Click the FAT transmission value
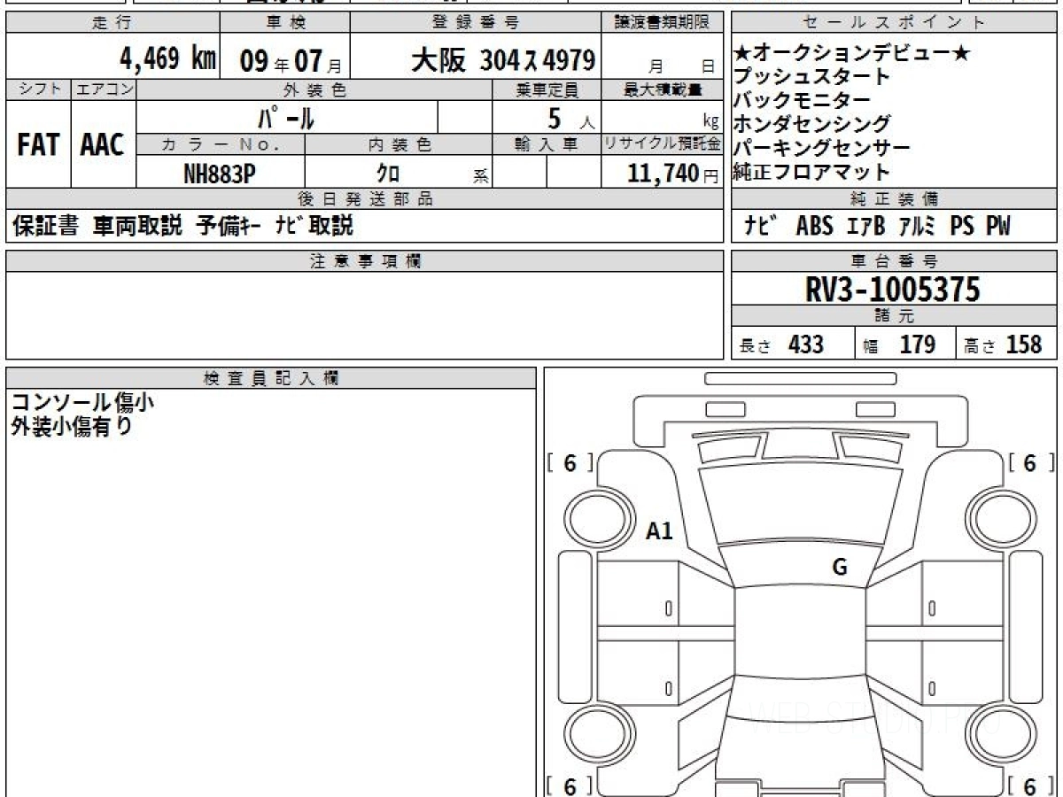 click(x=38, y=144)
